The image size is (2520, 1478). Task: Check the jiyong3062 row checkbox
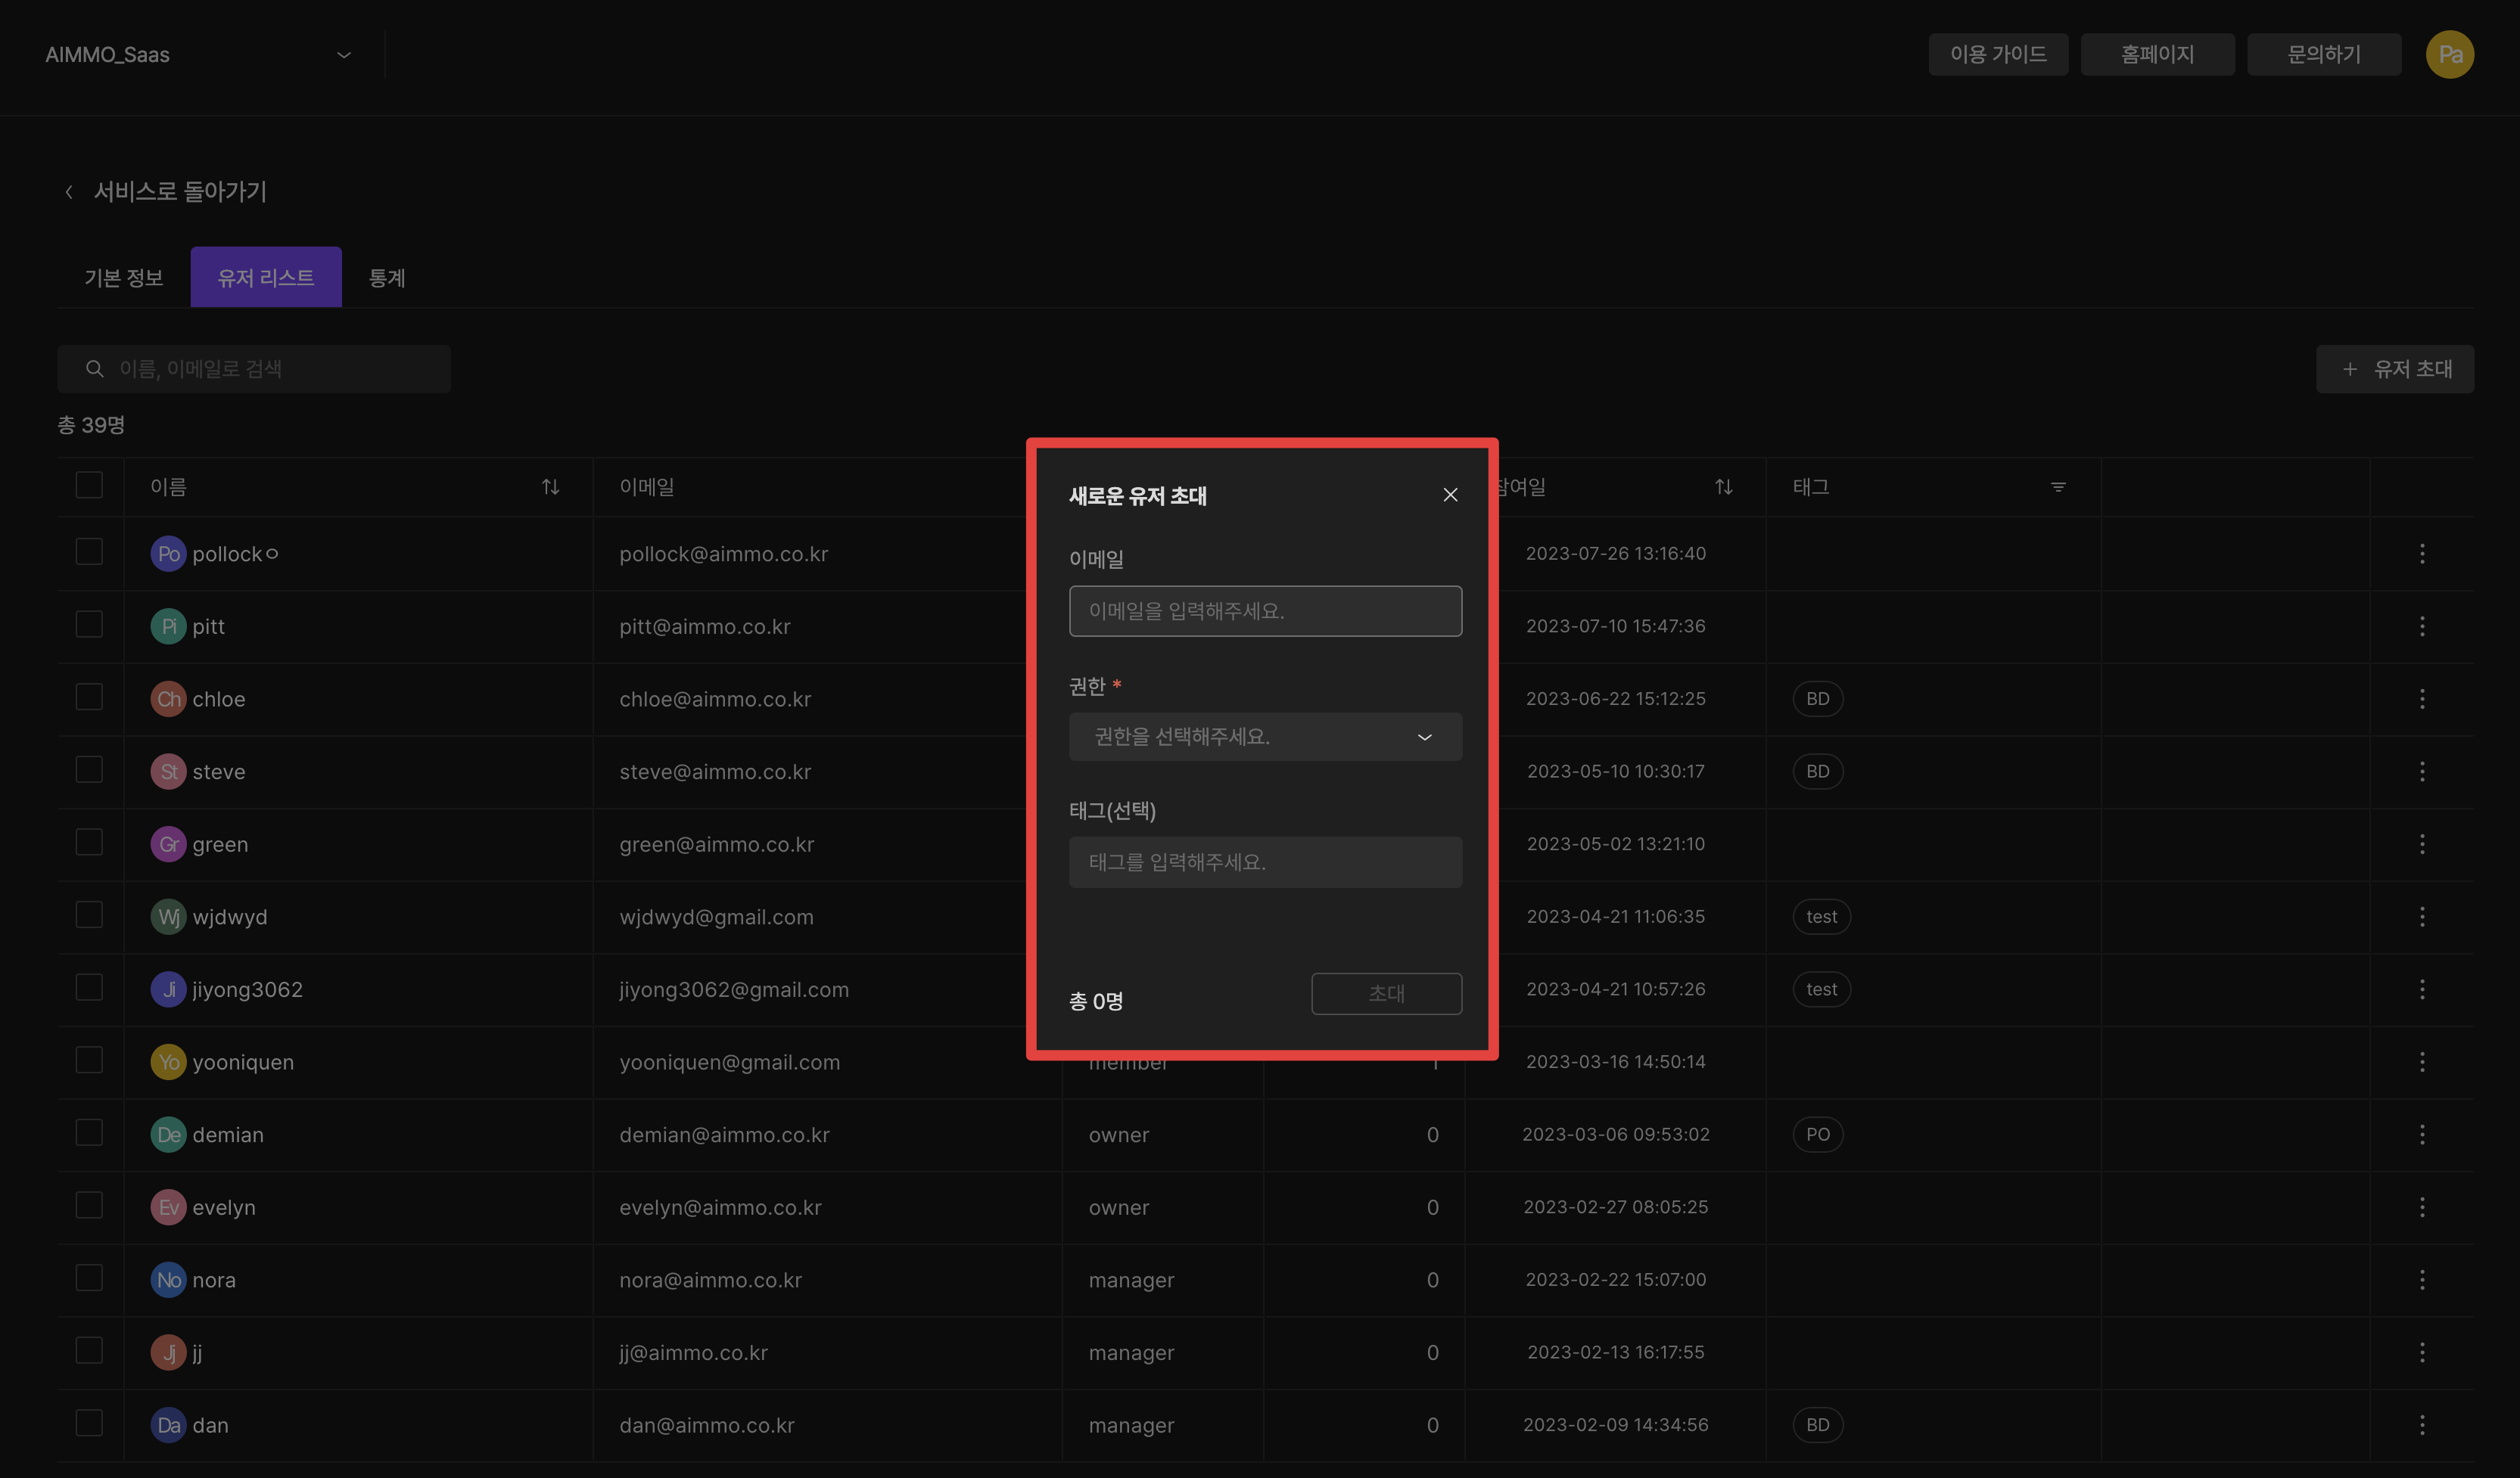pos(89,989)
